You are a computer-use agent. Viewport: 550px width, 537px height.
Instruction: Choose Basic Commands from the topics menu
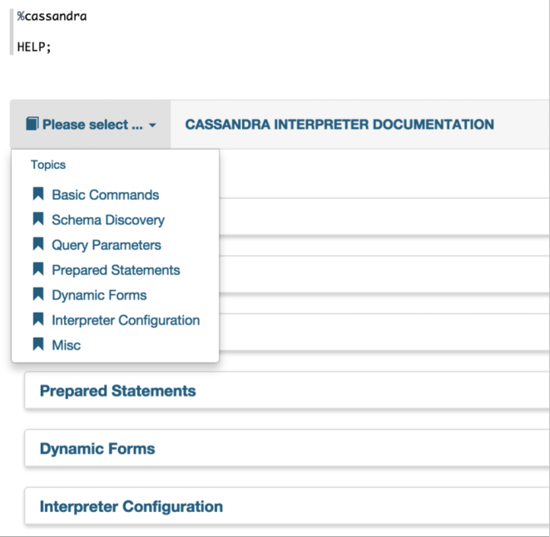(105, 195)
